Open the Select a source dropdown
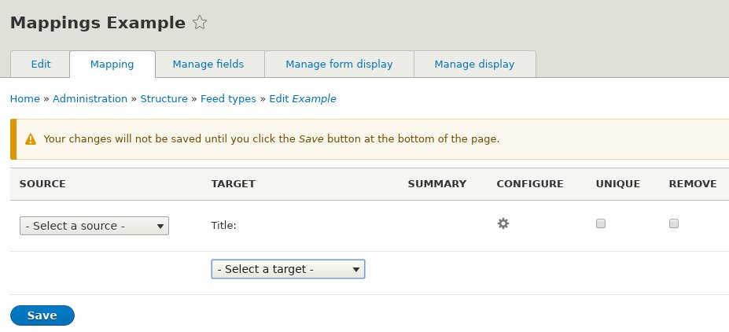 [x=94, y=226]
